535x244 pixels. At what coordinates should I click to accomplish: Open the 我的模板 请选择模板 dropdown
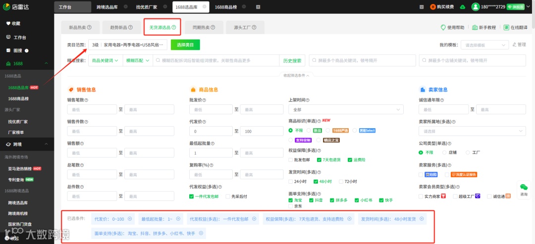coord(485,45)
